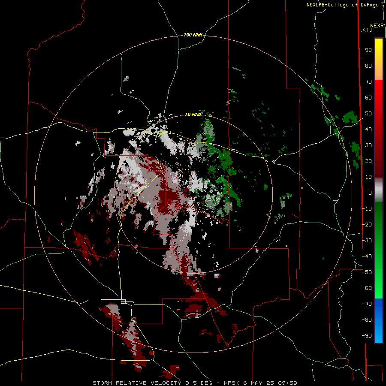This screenshot has width=386, height=386.
Task: Click the positive 70 scale value
Action: [x=368, y=82]
